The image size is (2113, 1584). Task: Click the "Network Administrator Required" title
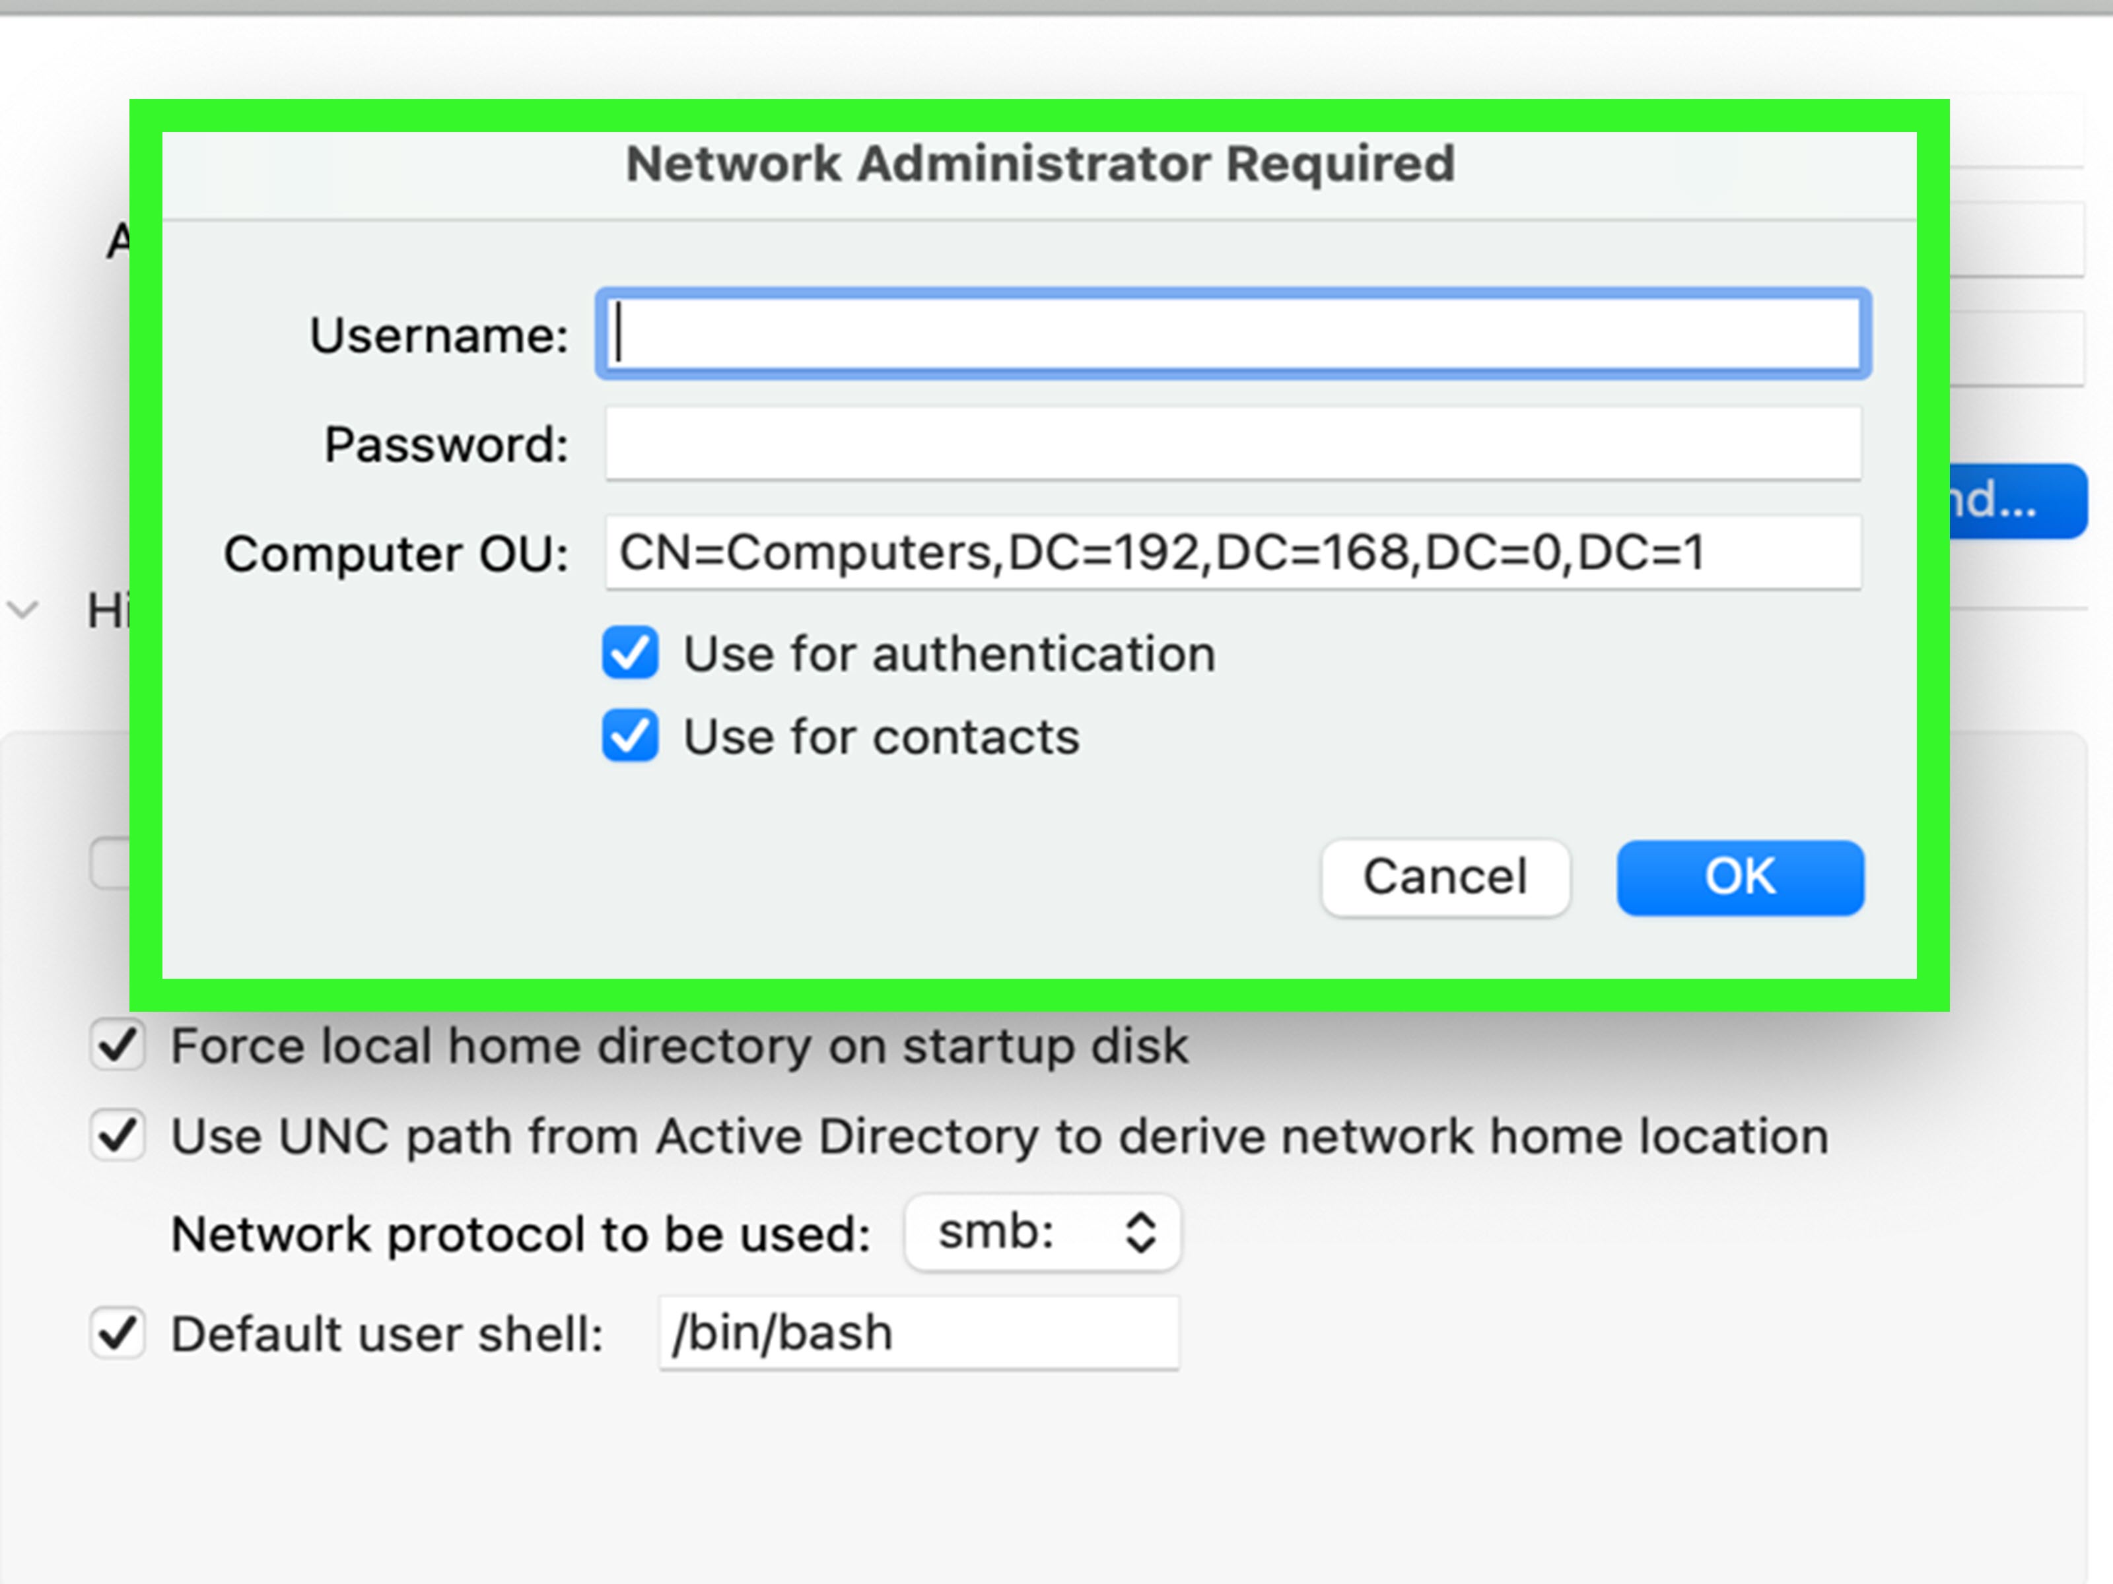(1040, 162)
